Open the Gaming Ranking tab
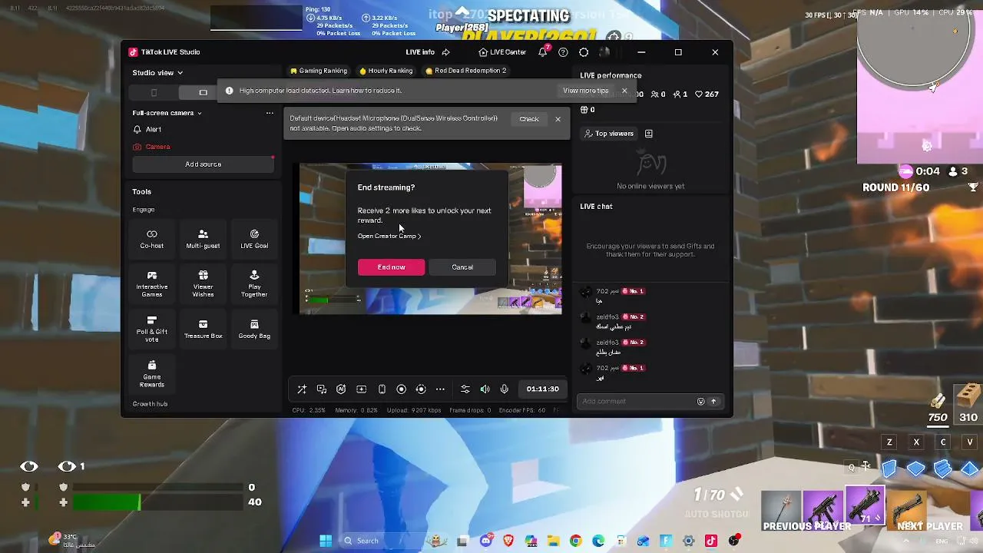The width and height of the screenshot is (983, 553). pos(319,71)
